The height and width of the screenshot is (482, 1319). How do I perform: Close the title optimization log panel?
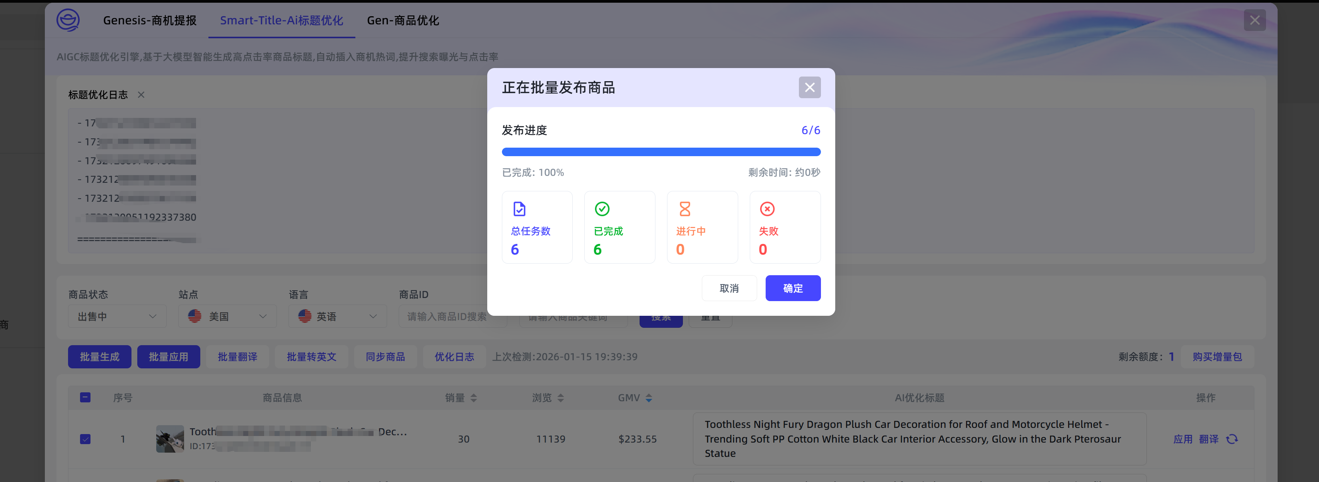pos(141,95)
